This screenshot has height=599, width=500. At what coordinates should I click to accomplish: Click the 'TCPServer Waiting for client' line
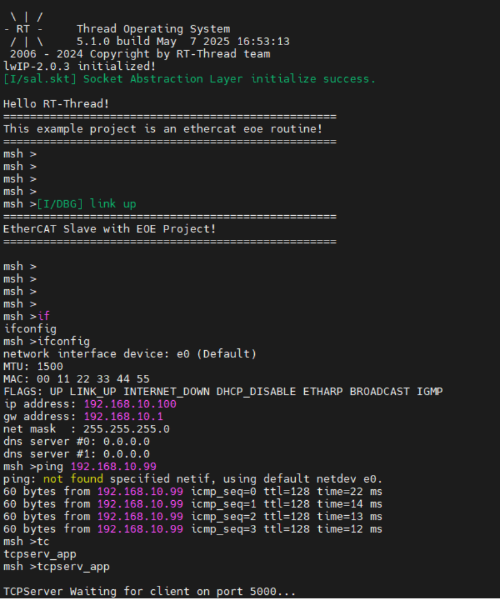149,592
